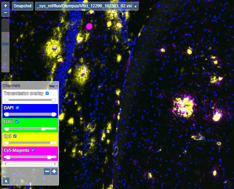
Task: Collapse the file path bar with chevron
Action: point(136,6)
